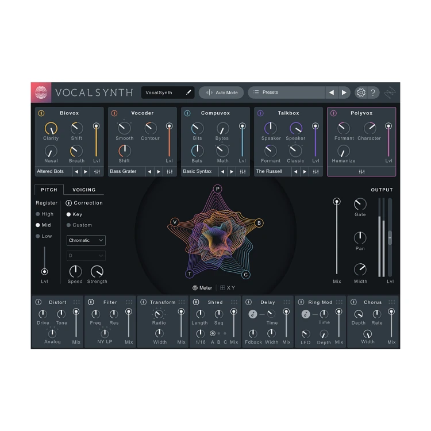Toggle the Filter effect power button

[91, 302]
